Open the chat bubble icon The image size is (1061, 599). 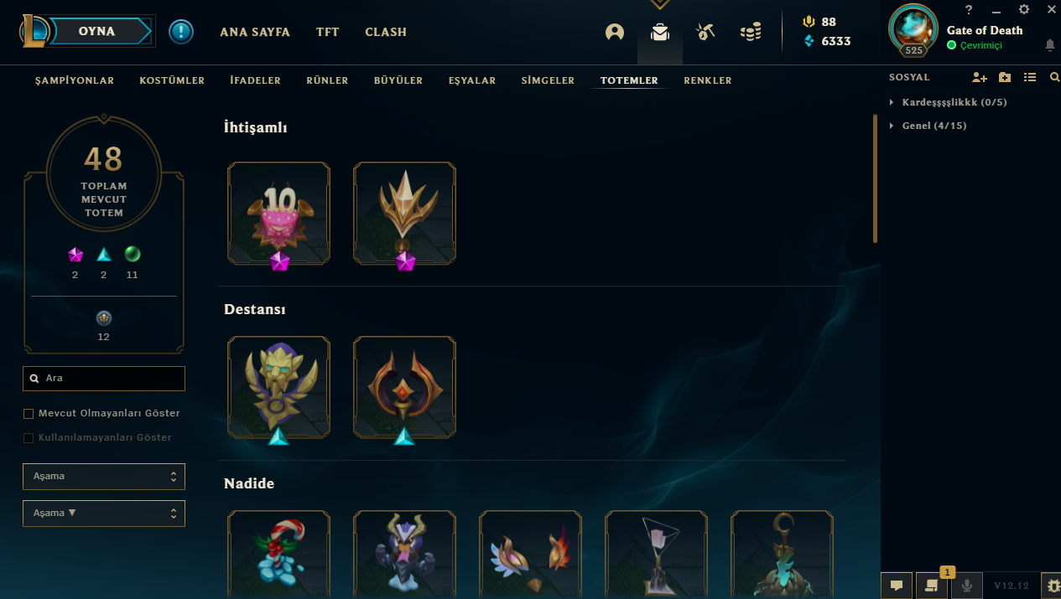[x=897, y=585]
